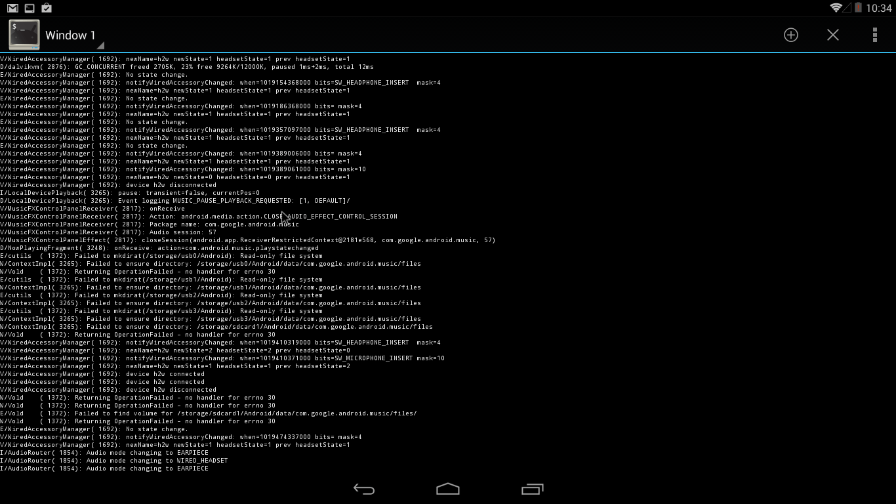The height and width of the screenshot is (504, 896).
Task: Open the terminal overflow menu with three dots
Action: coord(874,35)
